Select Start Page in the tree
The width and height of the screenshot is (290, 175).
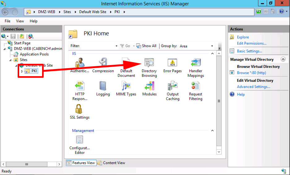coord(22,43)
